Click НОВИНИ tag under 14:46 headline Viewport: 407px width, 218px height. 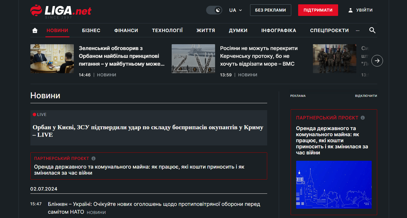click(x=107, y=75)
